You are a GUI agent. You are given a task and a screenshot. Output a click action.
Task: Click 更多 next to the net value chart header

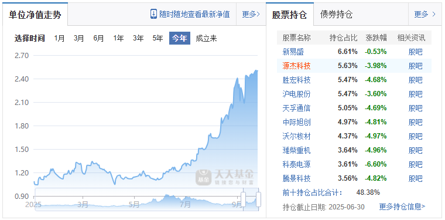coord(251,14)
